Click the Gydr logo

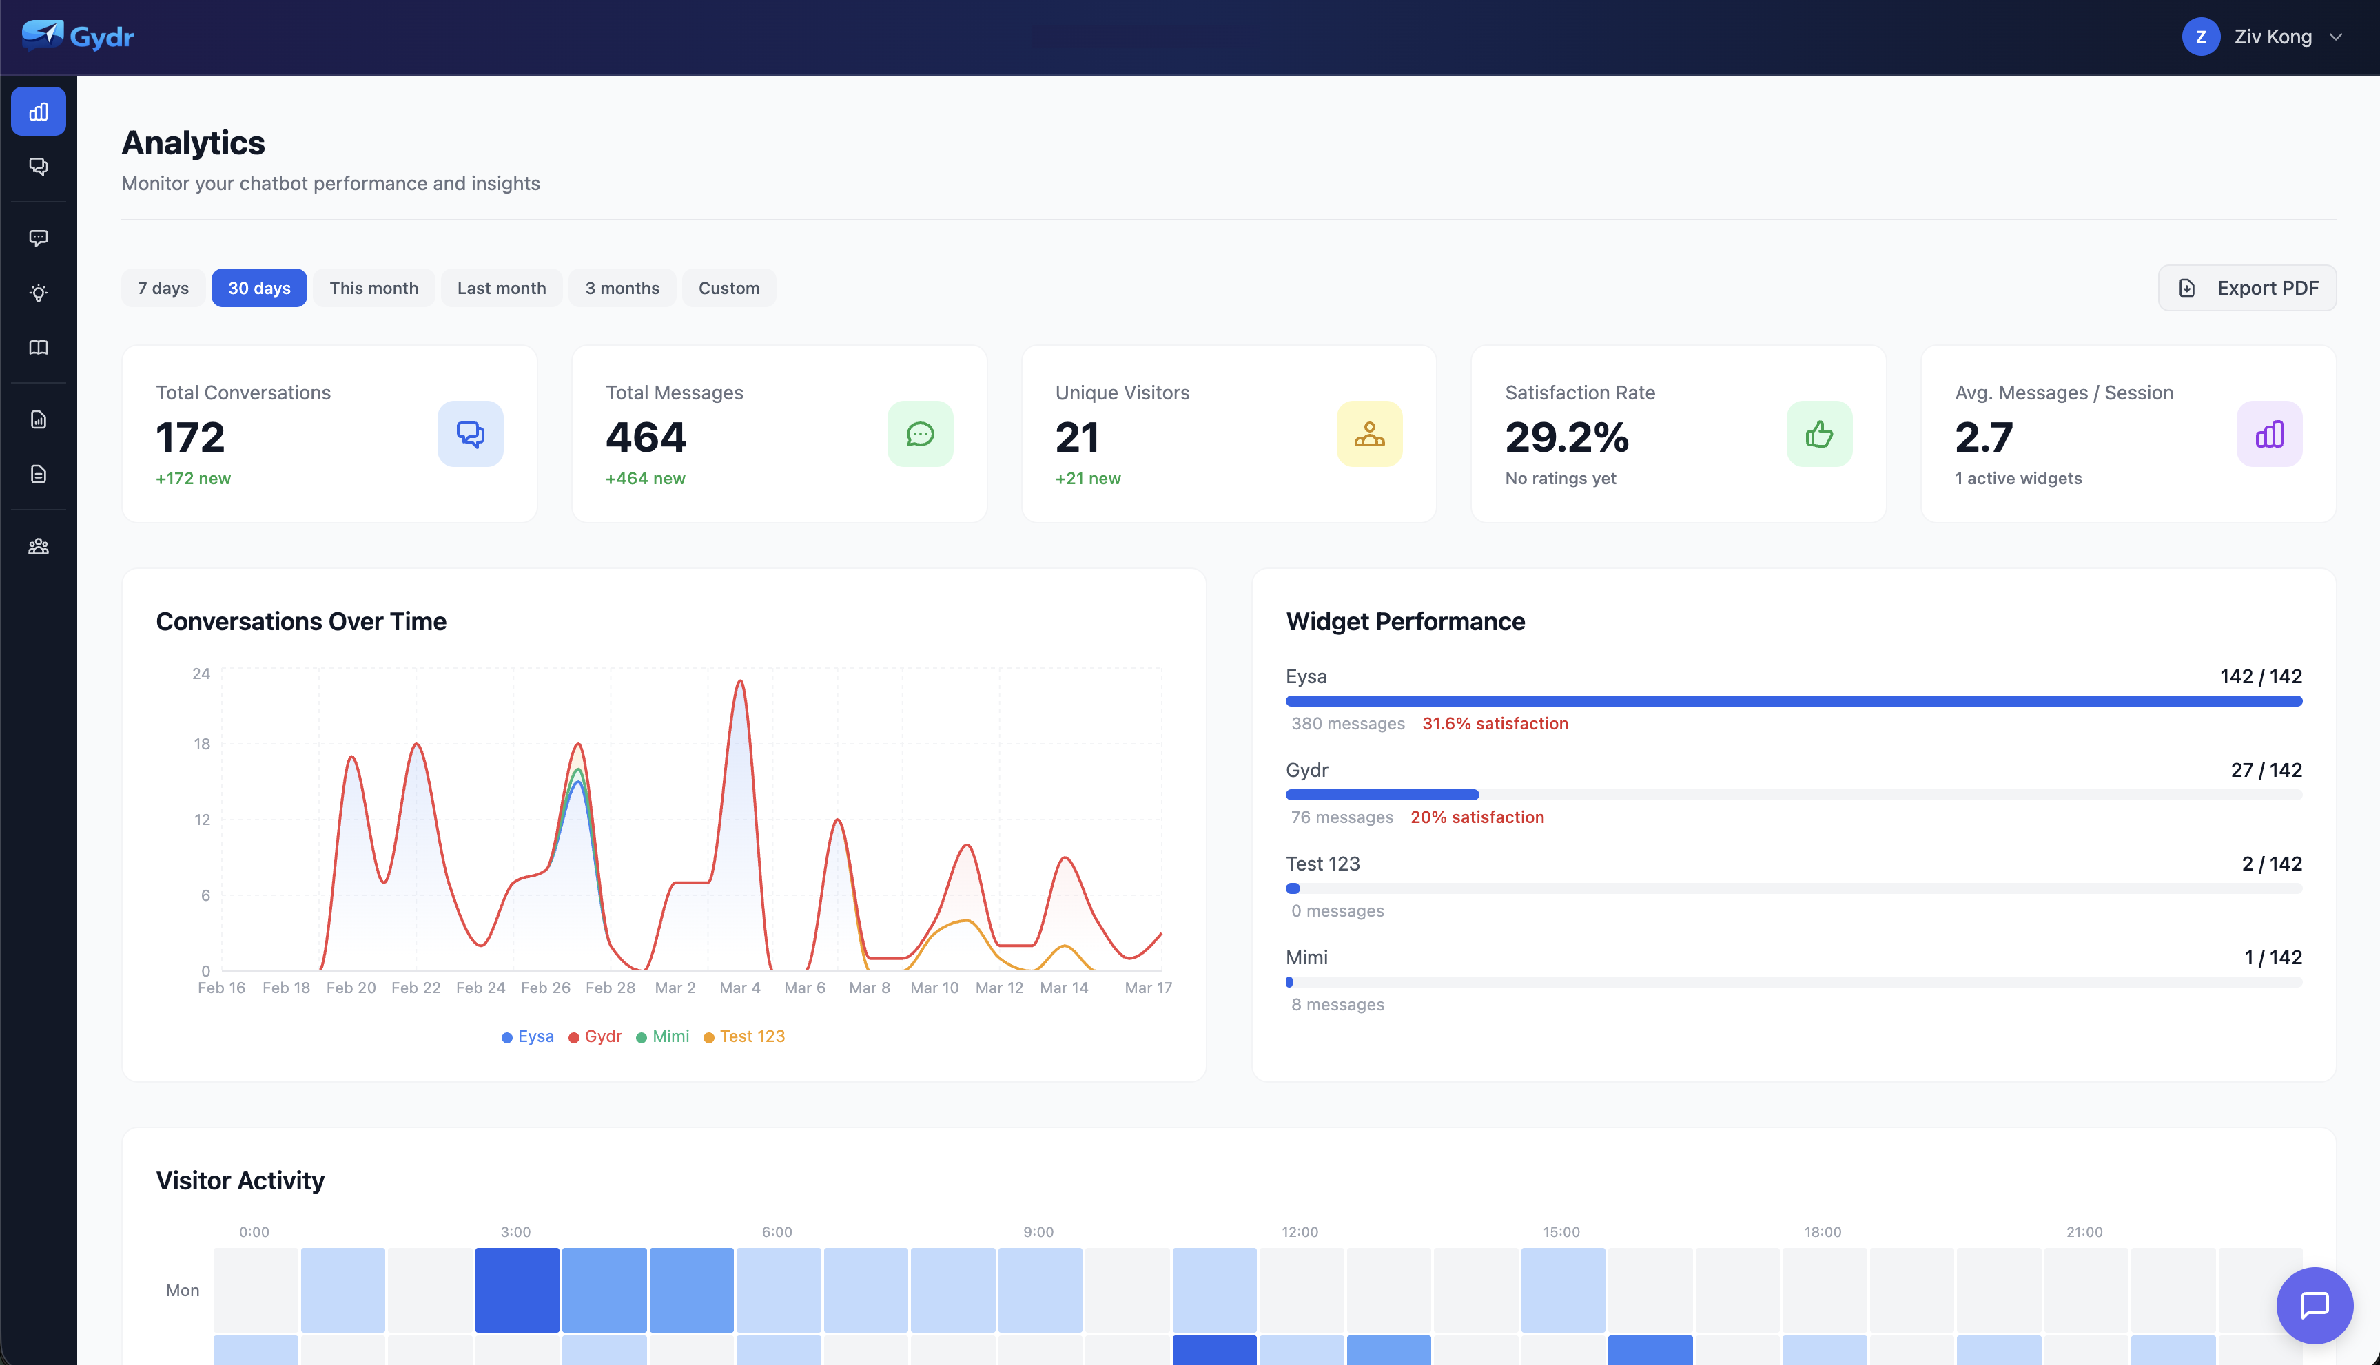79,37
